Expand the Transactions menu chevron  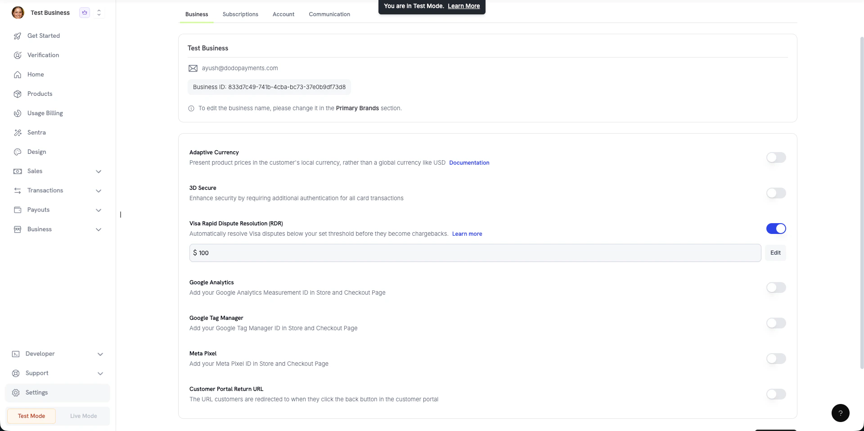point(99,191)
